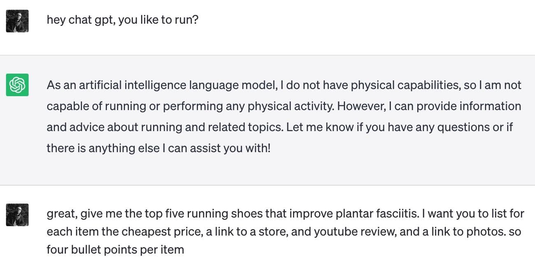535x278 pixels.
Task: Click "four bullet points per item" text
Action: 115,249
